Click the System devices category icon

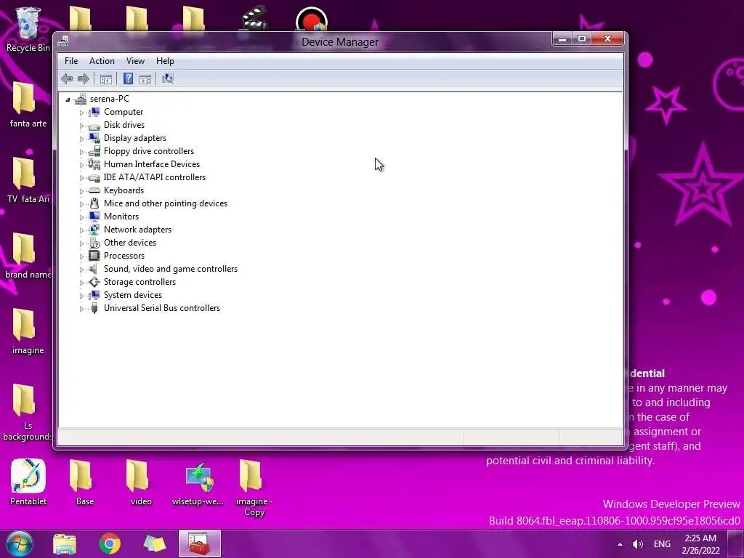(94, 295)
